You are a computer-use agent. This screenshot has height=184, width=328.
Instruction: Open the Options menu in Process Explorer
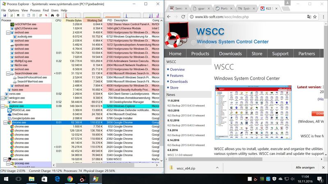pos(14,10)
